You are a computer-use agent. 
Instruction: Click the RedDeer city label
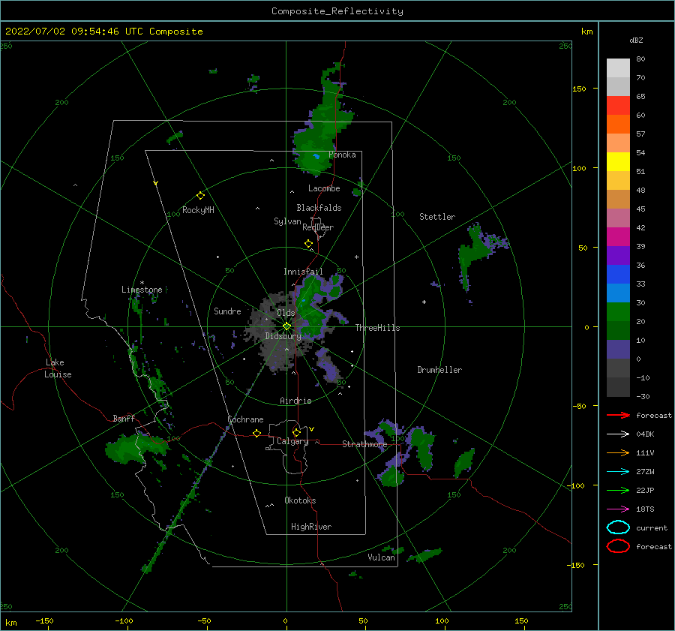(318, 227)
